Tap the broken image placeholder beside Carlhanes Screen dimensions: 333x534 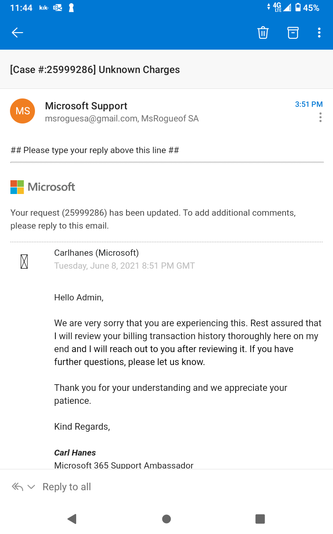[24, 262]
